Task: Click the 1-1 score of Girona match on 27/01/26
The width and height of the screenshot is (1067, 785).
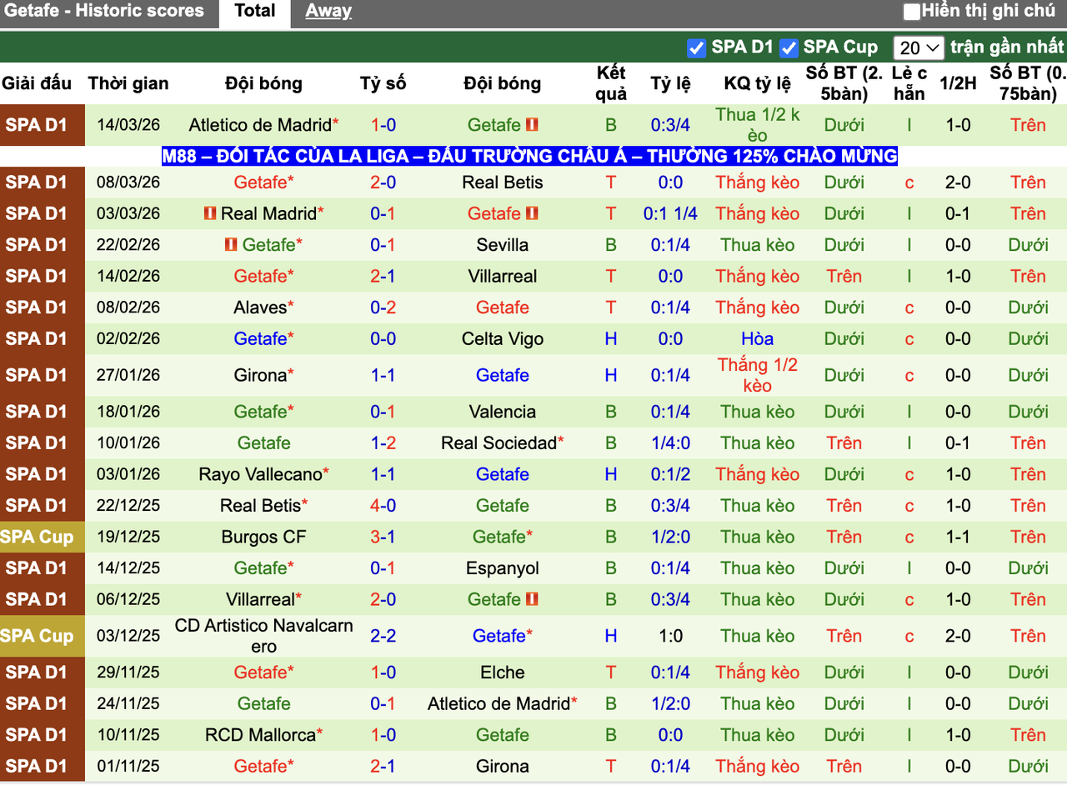Action: pos(383,375)
